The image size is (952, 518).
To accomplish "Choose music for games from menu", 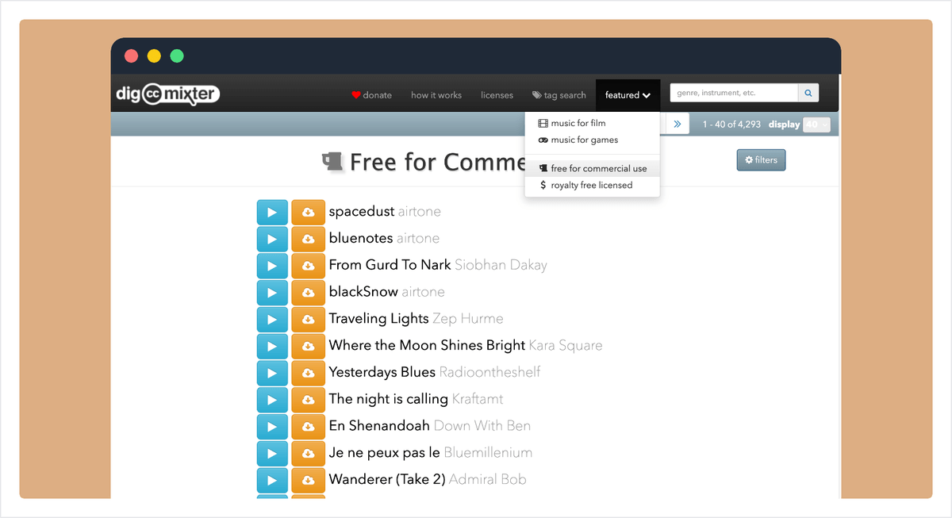I will point(584,140).
